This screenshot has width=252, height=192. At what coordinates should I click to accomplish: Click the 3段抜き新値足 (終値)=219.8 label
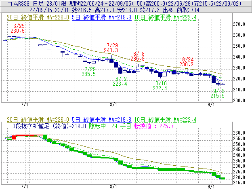(x=49, y=126)
